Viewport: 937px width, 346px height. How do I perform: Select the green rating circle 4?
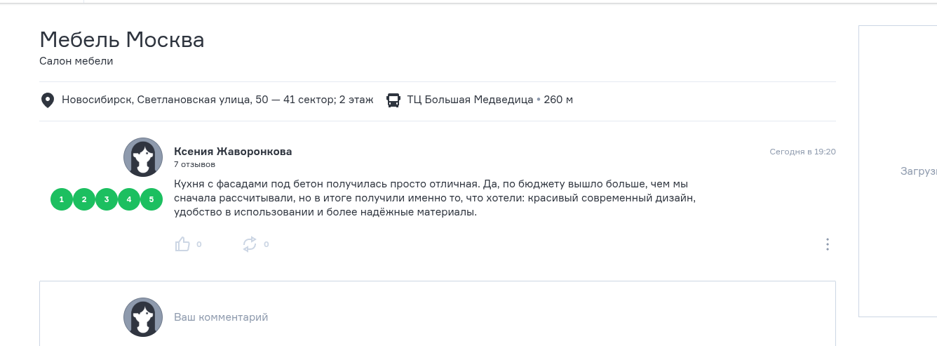click(129, 199)
